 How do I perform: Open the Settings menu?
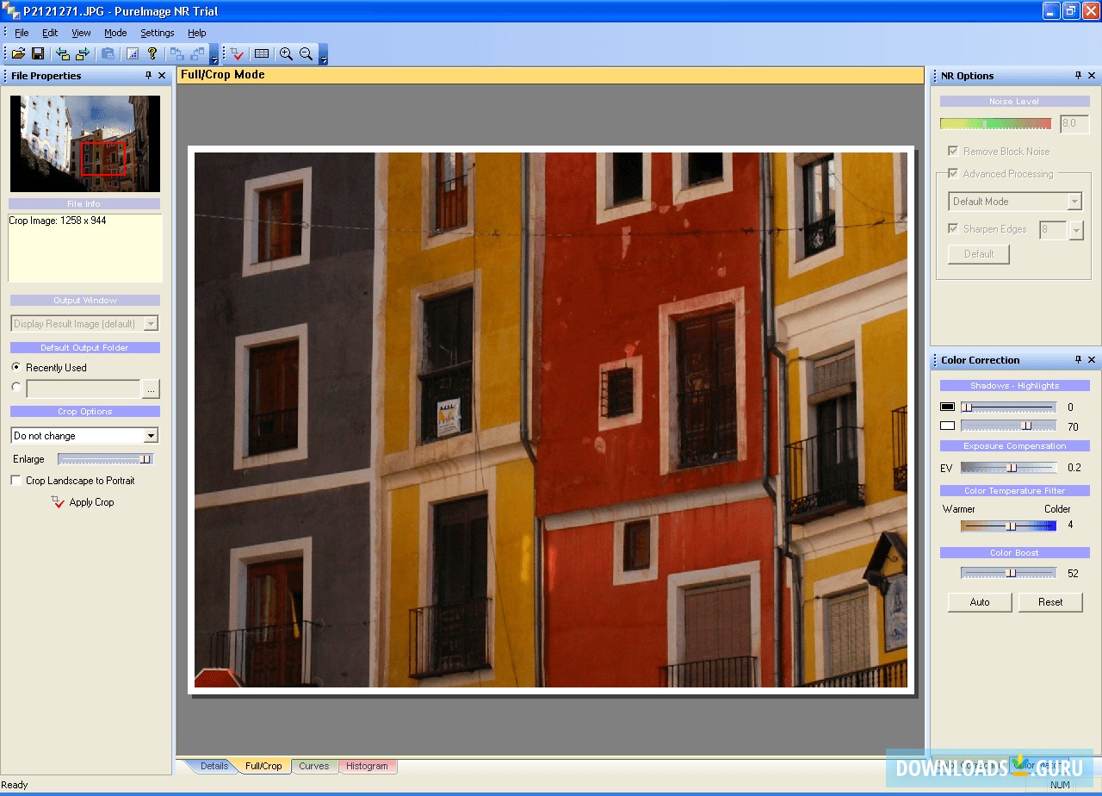158,33
